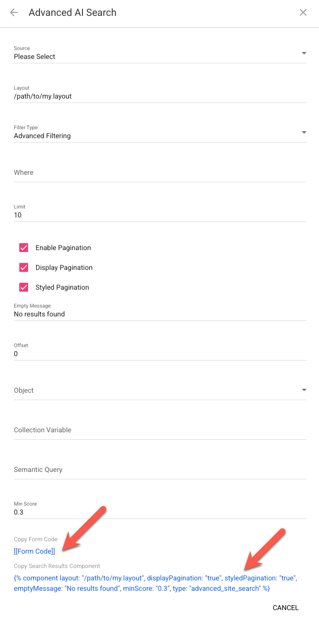This screenshot has height=620, width=319.
Task: Edit the Min Score value
Action: click(x=99, y=512)
